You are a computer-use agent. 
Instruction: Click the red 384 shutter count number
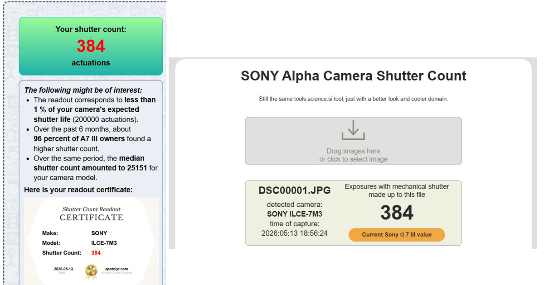[91, 46]
